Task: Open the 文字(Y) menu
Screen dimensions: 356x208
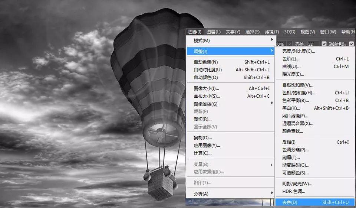Action: (233, 32)
